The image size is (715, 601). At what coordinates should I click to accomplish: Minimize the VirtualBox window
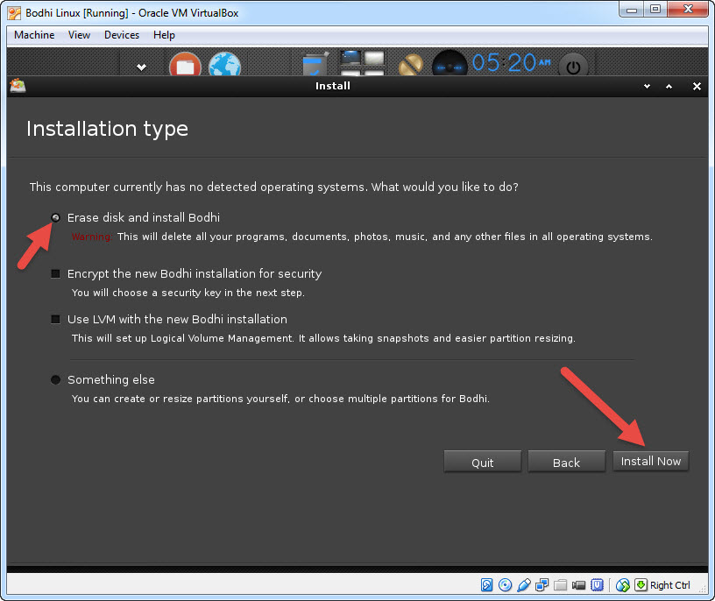click(x=632, y=10)
